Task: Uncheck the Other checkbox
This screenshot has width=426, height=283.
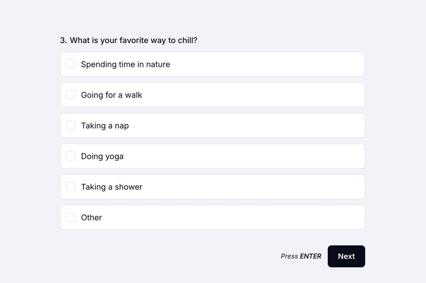Action: click(x=71, y=217)
